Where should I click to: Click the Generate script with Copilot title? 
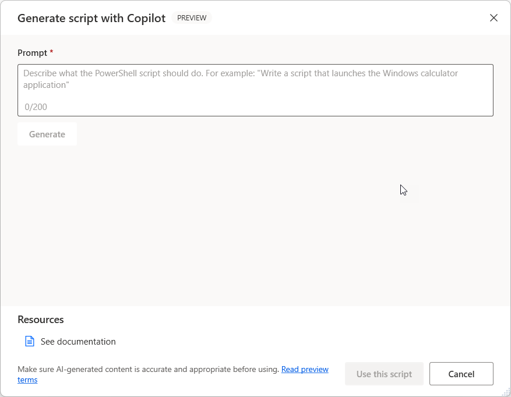(x=91, y=18)
